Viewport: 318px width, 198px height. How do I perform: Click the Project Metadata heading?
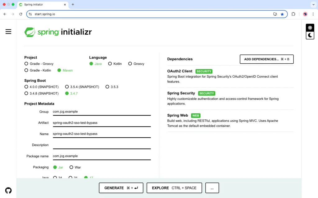tap(39, 104)
